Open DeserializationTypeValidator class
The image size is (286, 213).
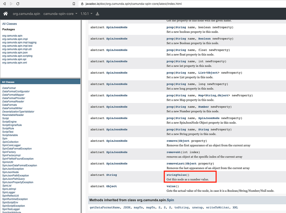coord(18,111)
